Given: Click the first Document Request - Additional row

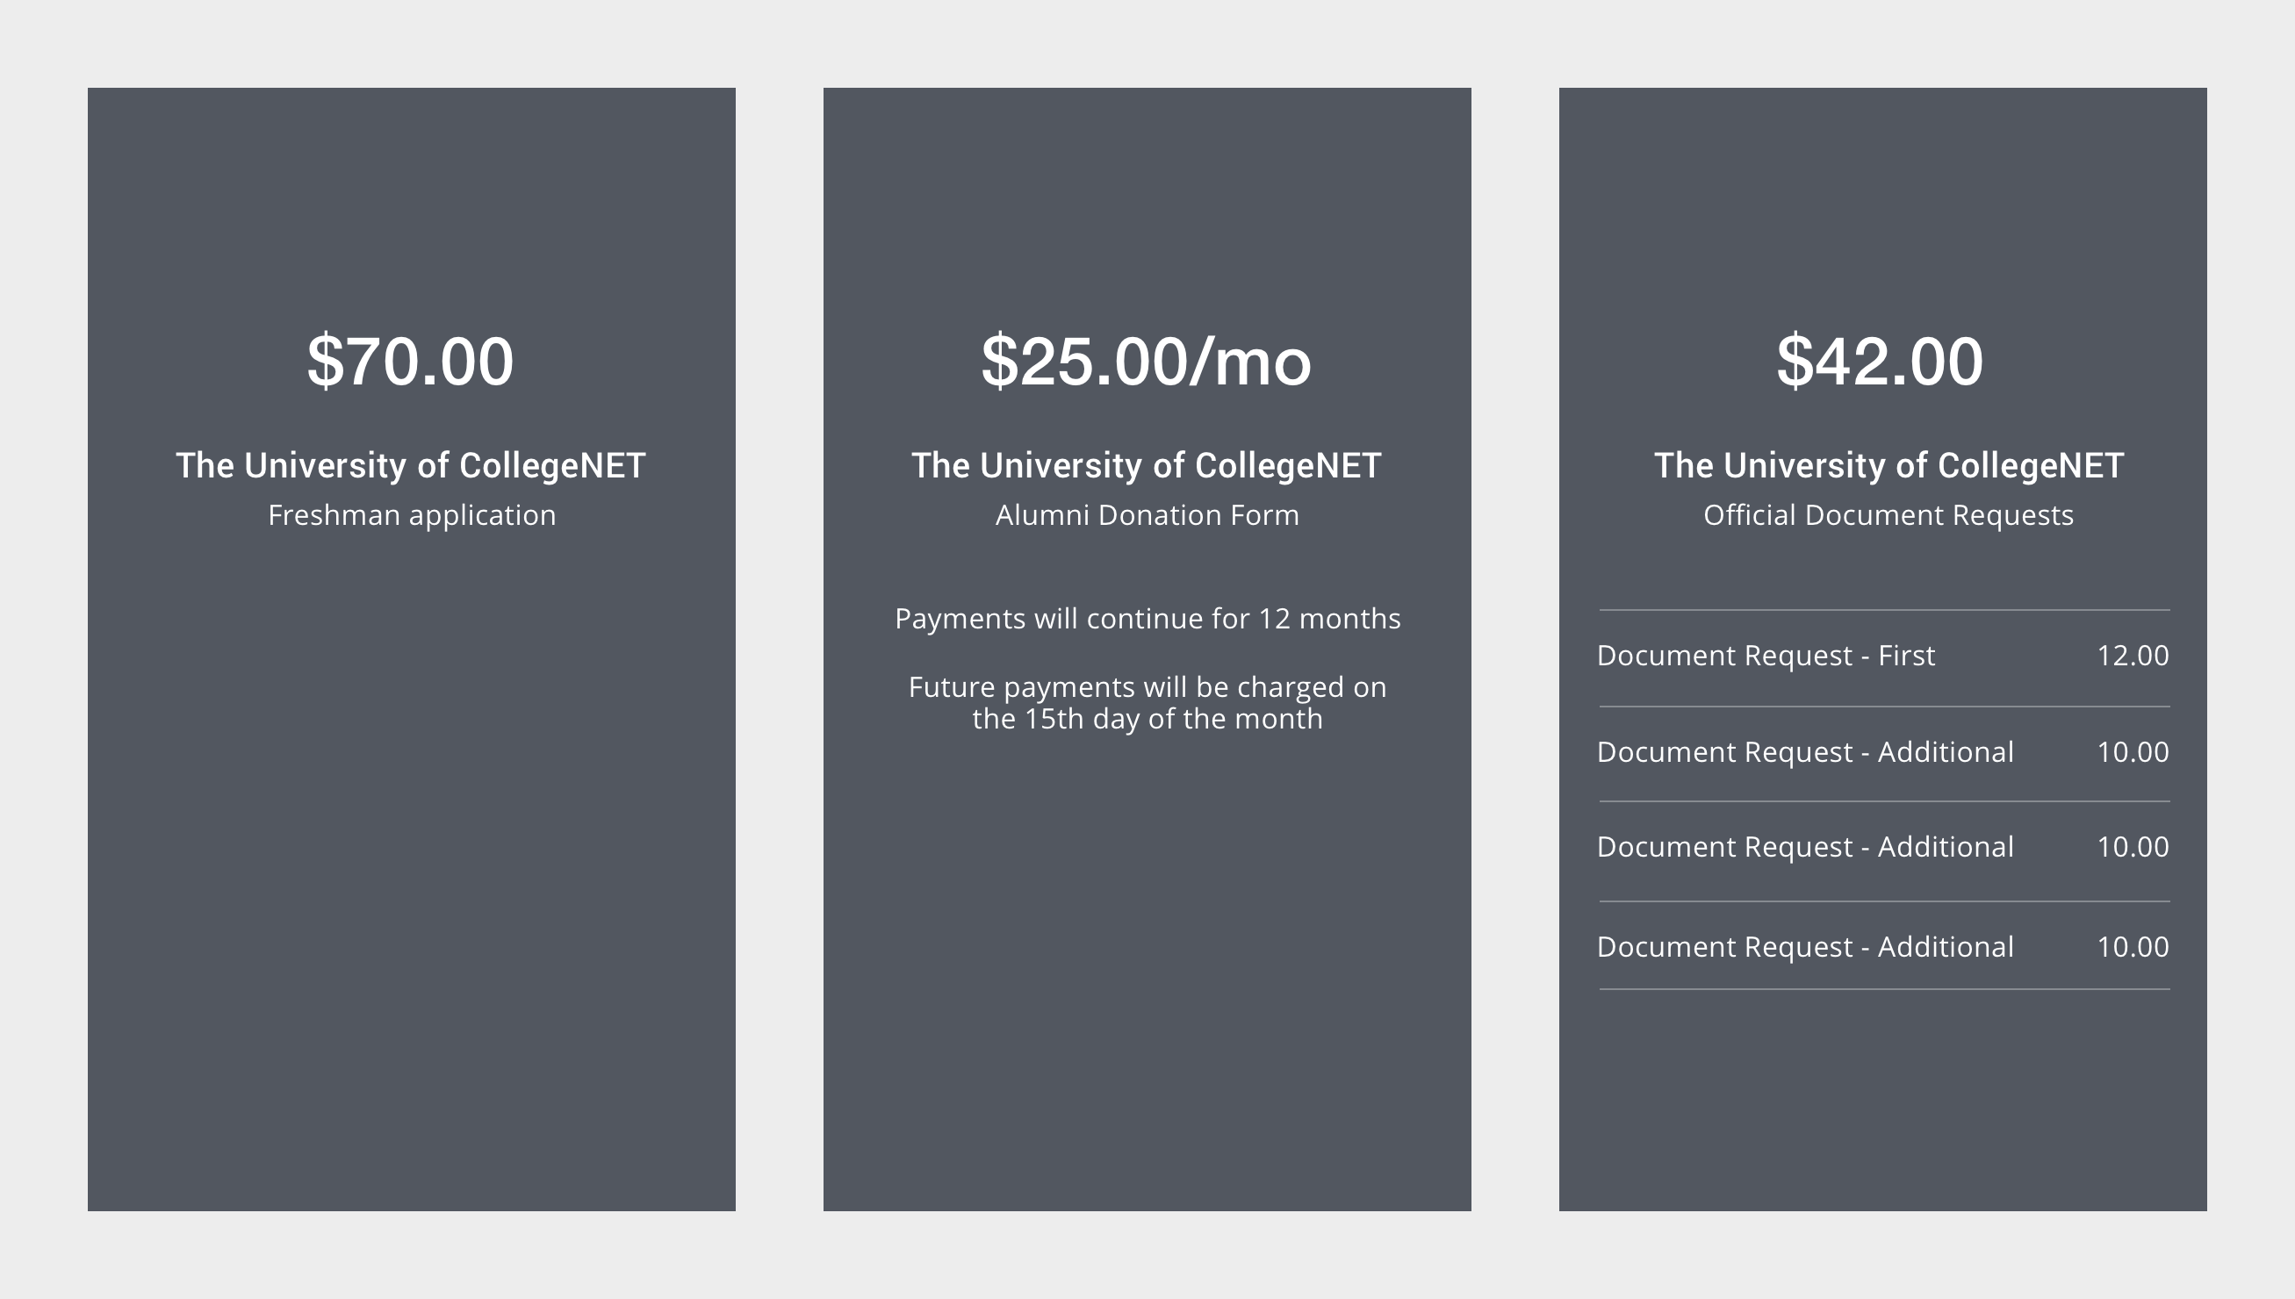Looking at the screenshot, I should (x=1883, y=752).
